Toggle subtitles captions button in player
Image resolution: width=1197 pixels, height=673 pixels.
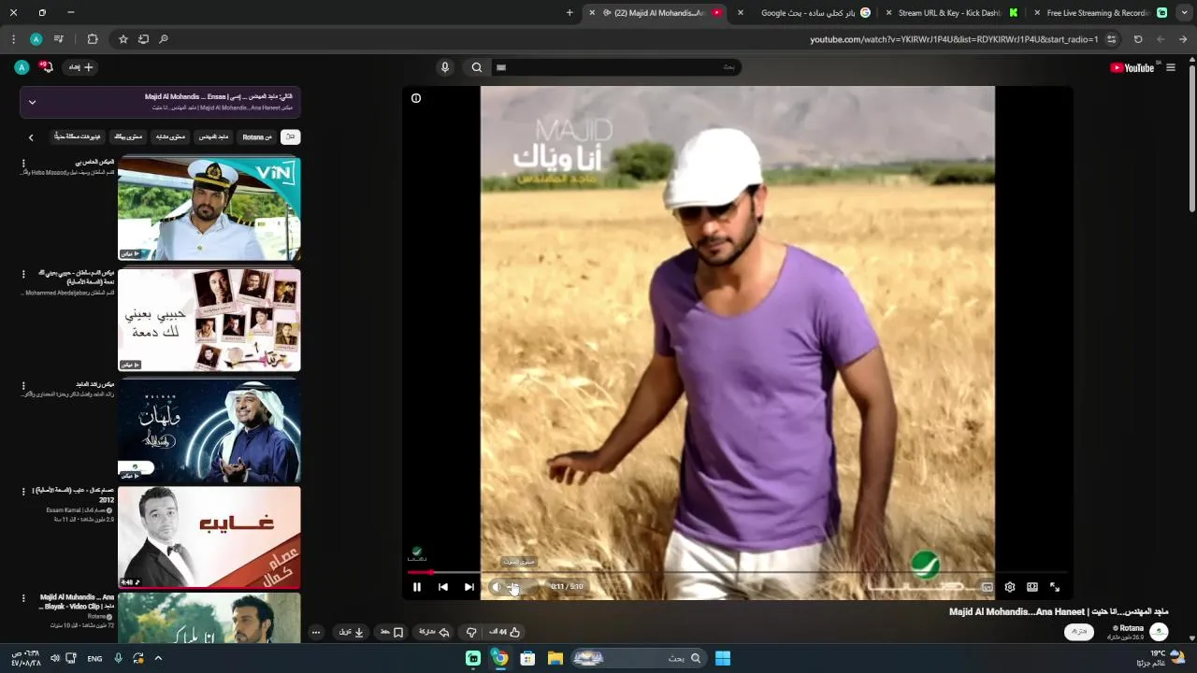tap(987, 587)
